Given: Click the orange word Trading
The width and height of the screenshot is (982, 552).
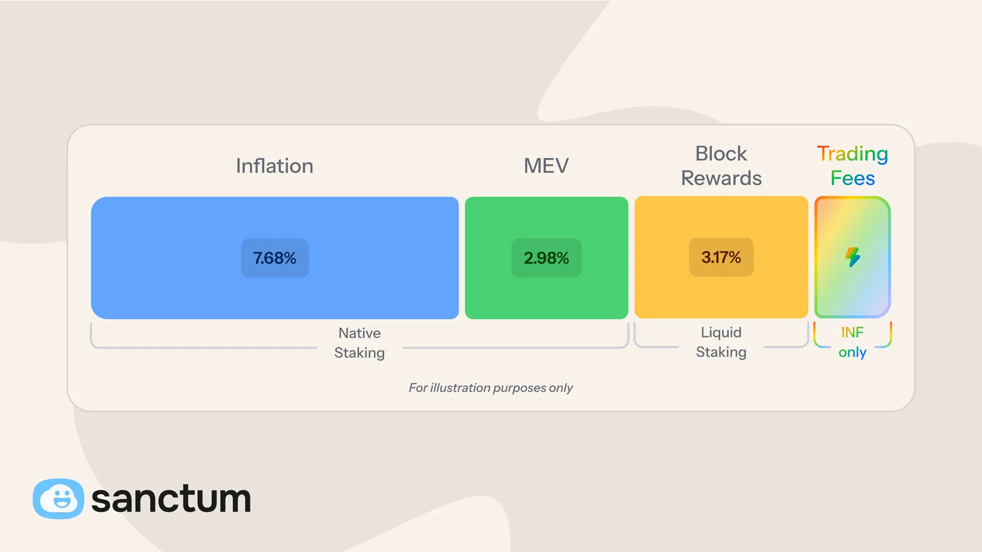Looking at the screenshot, I should 852,154.
